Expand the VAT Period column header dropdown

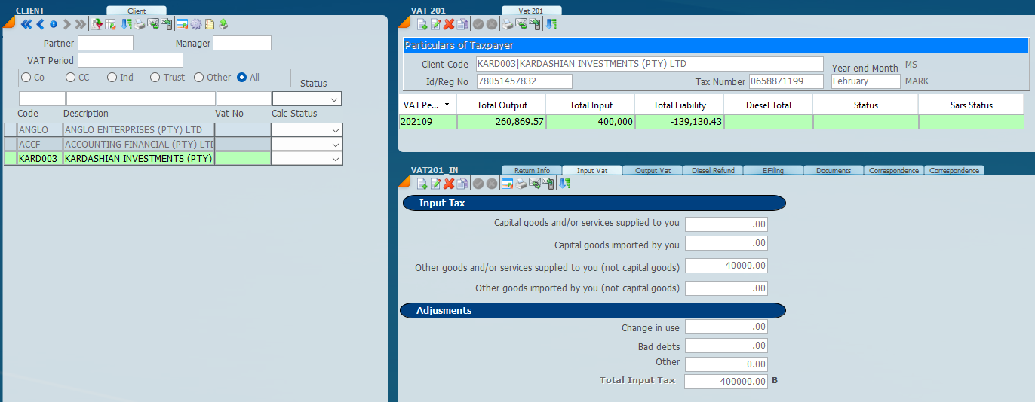tap(447, 105)
